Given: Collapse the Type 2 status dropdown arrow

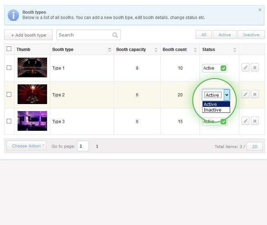Looking at the screenshot, I should (x=227, y=95).
